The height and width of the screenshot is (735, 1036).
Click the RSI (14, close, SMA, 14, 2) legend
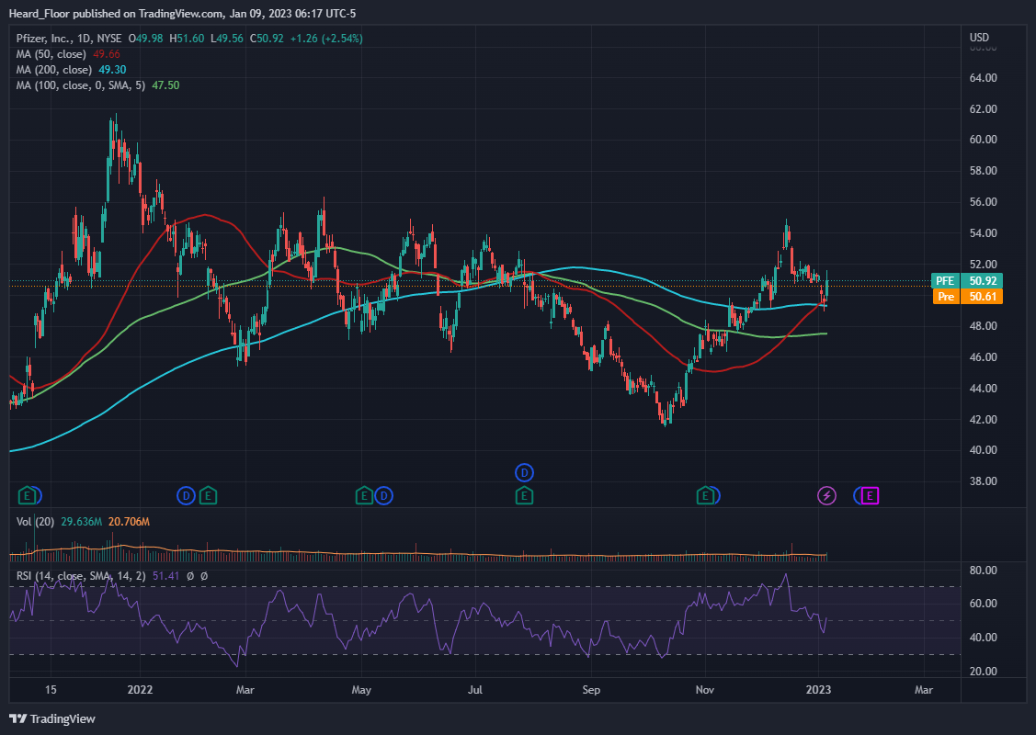[x=81, y=576]
